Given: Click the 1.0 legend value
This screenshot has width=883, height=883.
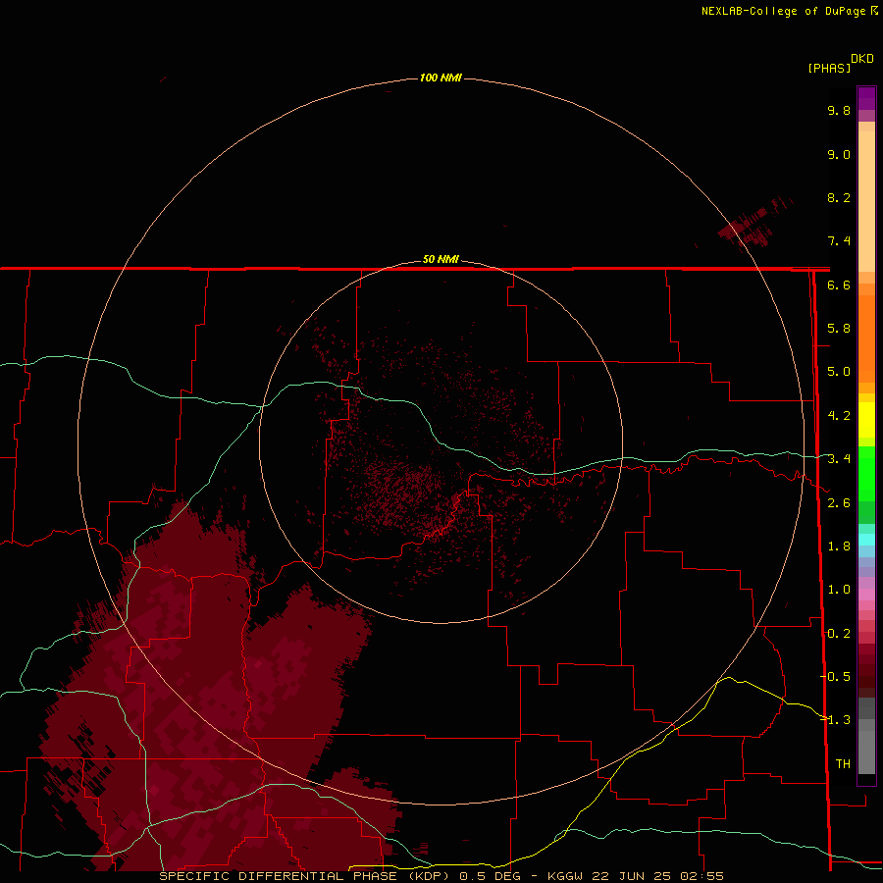Looking at the screenshot, I should click(x=839, y=590).
